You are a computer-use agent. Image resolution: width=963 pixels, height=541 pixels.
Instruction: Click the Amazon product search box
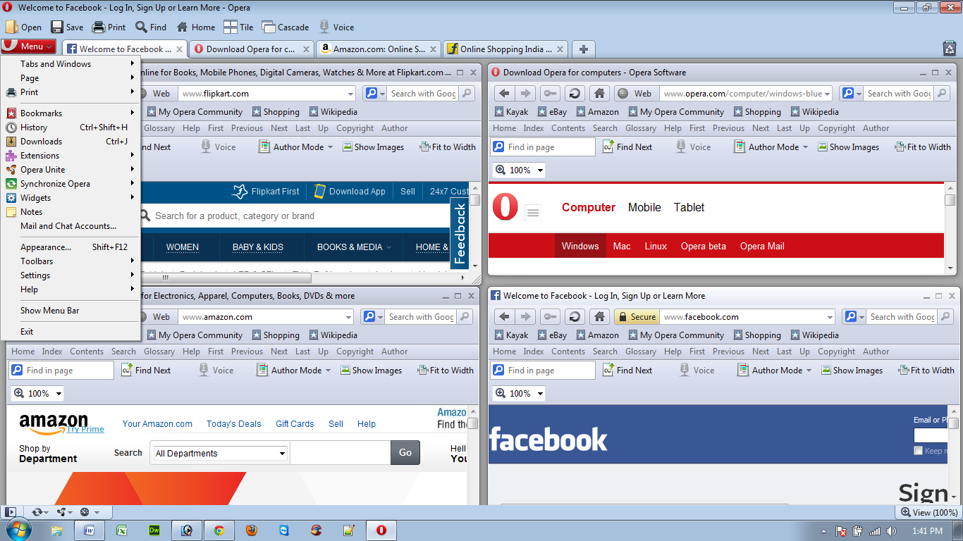[x=340, y=452]
